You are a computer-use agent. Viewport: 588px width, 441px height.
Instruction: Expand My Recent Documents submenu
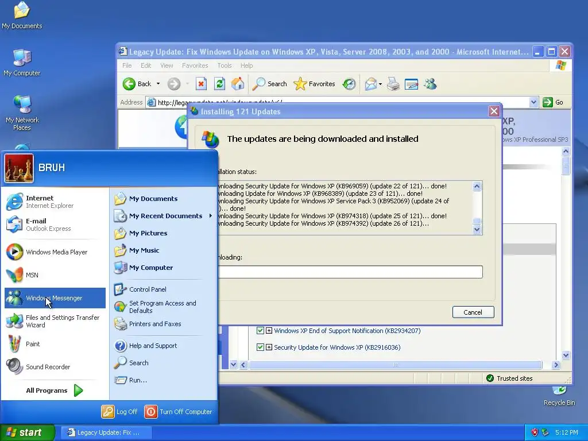tap(164, 216)
